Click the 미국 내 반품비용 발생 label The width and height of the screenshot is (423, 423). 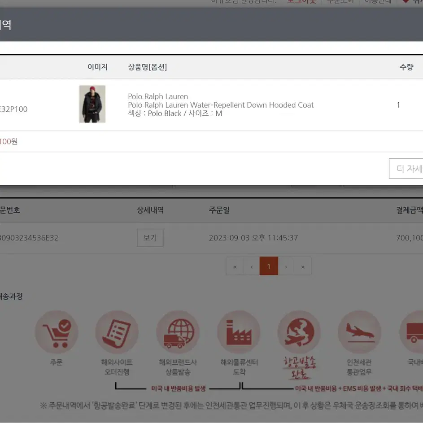[179, 388]
